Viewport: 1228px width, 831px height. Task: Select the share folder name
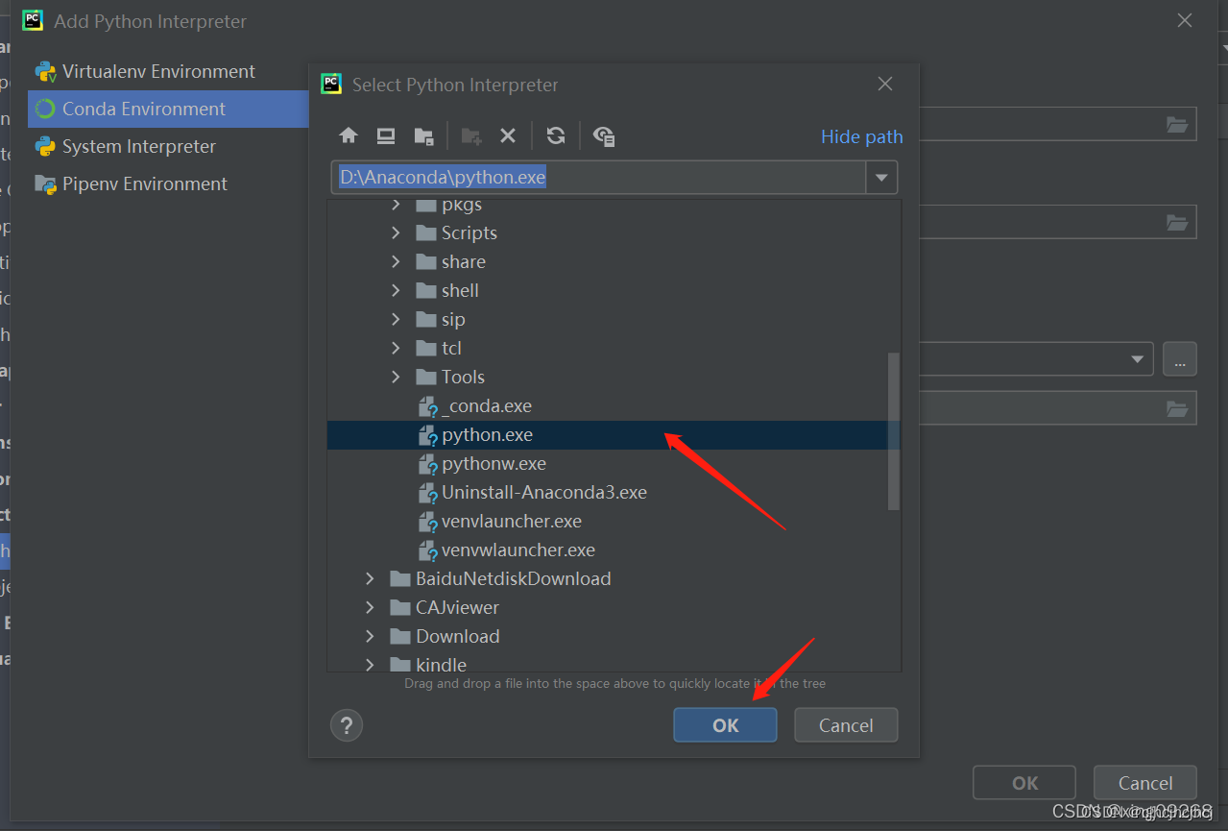coord(464,261)
